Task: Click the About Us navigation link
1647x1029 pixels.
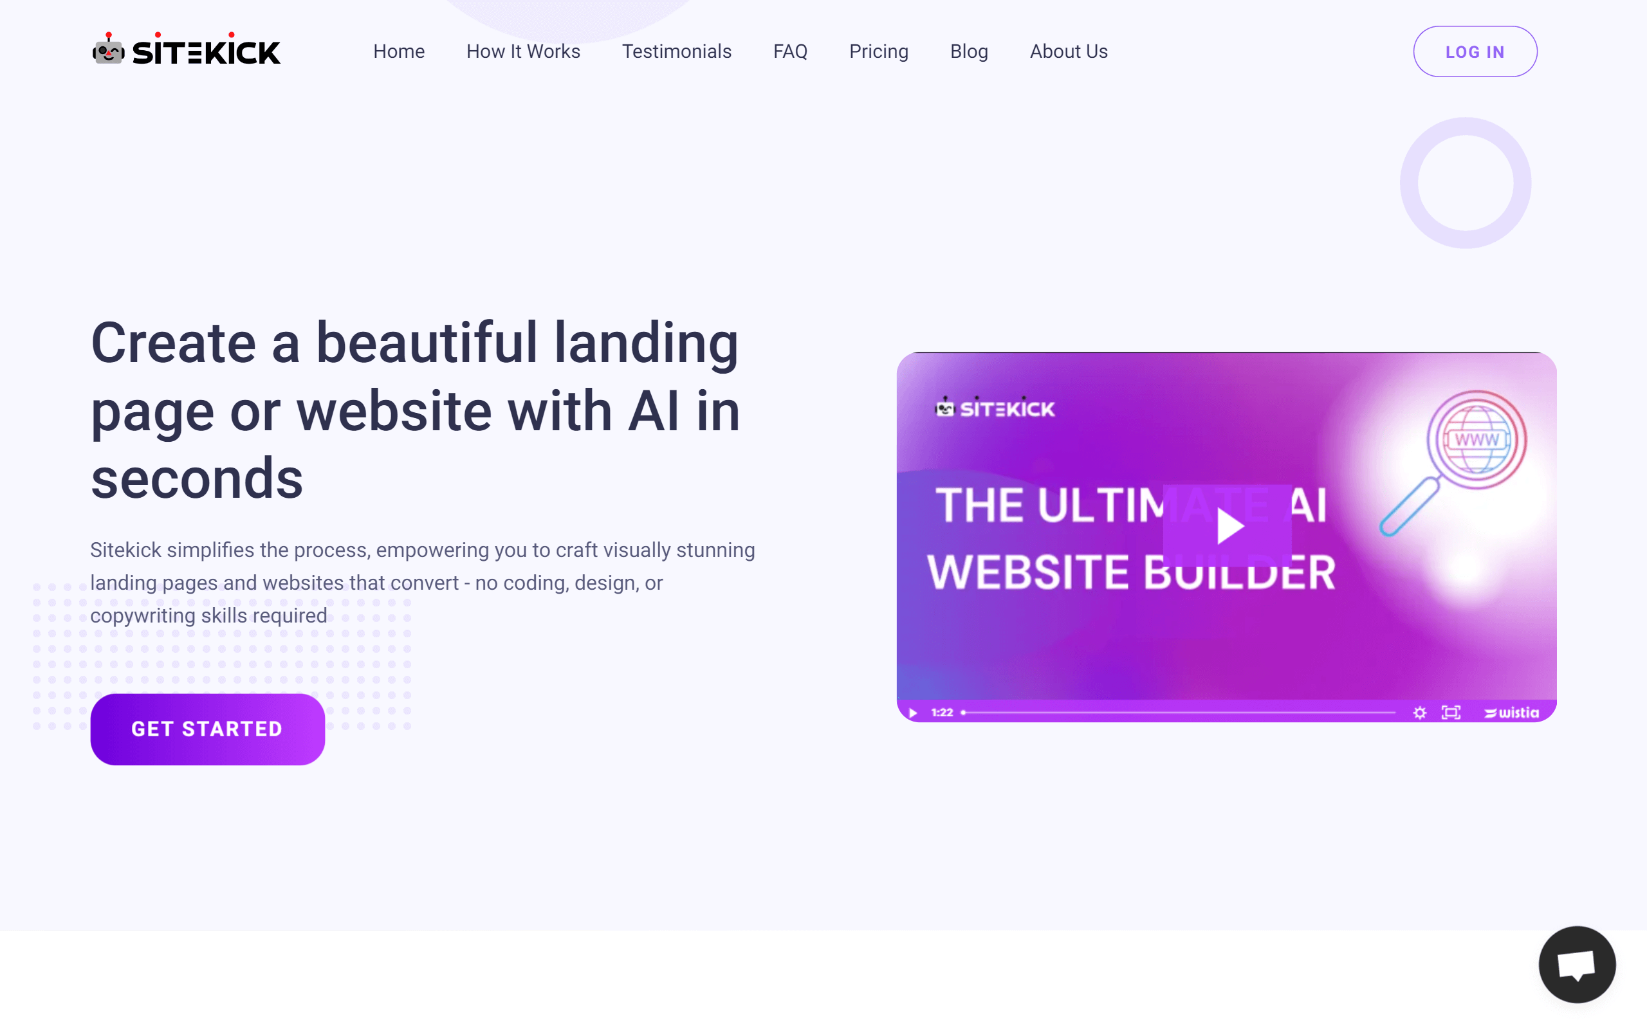Action: click(x=1067, y=51)
